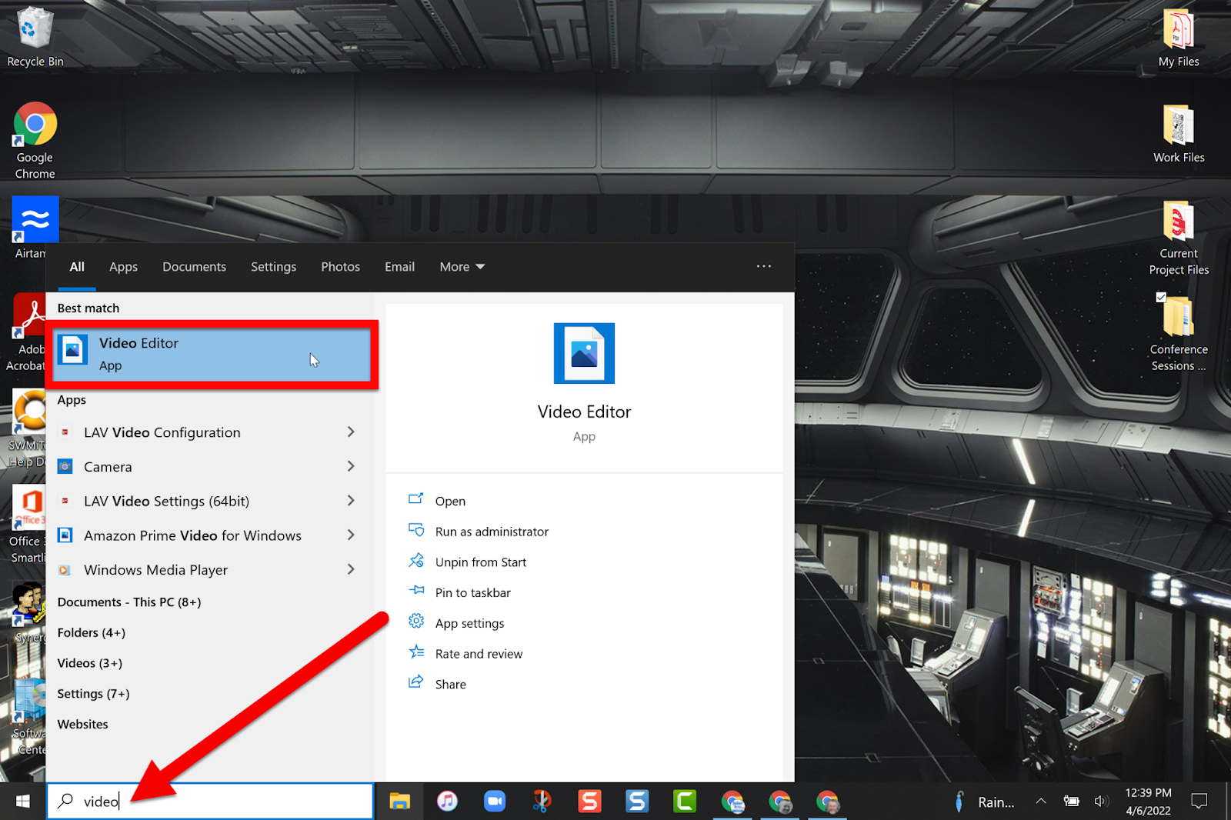Choose Run as administrator
The image size is (1231, 820).
tap(478, 532)
